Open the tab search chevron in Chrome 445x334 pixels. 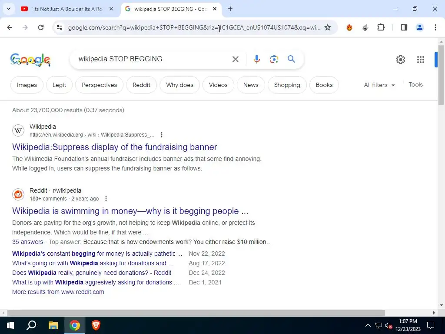coord(9,9)
